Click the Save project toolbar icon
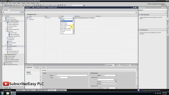Screen dimensions: 169x95 click(6, 5)
